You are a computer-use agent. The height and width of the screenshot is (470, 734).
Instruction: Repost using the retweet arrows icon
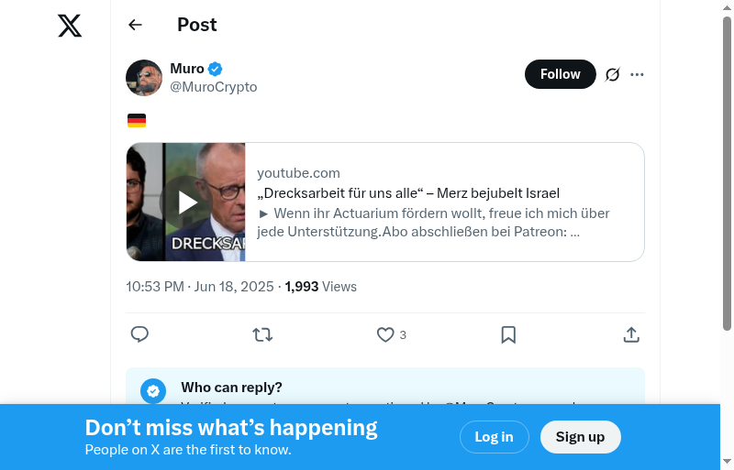pyautogui.click(x=262, y=334)
